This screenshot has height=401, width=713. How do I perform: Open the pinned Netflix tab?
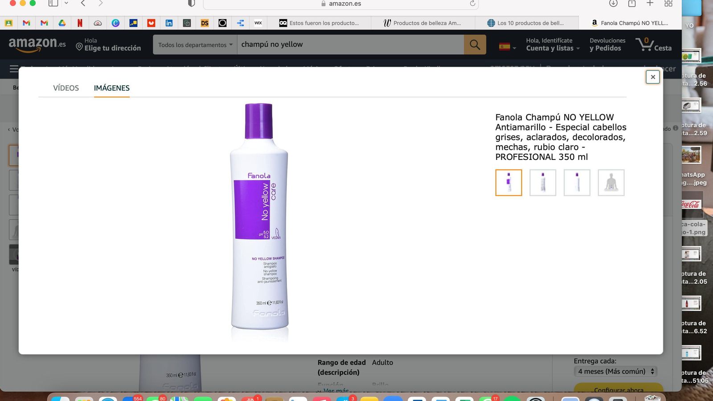tap(80, 23)
